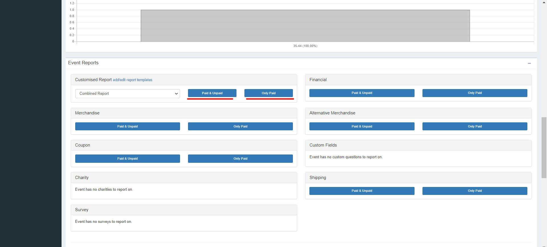Screen dimensions: 547x247
Task: Select the Alternative Merchandise panel title
Action: 332,113
